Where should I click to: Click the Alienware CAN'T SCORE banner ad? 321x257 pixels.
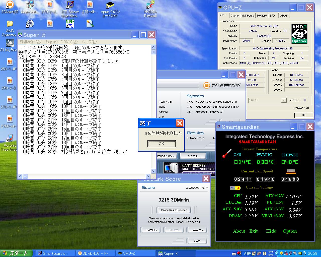coord(189,168)
